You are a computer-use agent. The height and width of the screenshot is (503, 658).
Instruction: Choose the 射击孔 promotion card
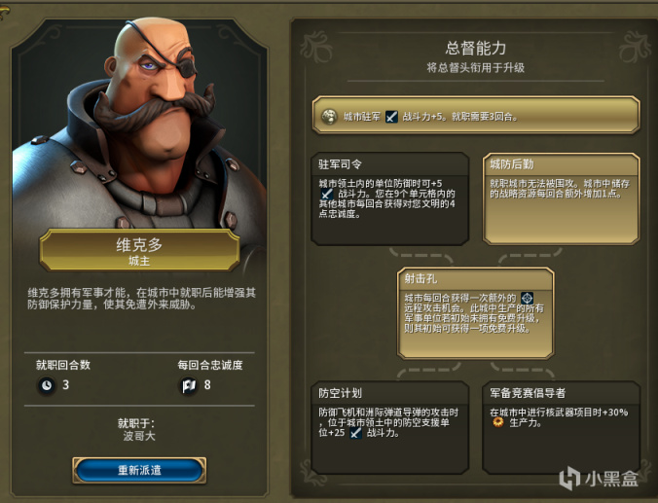(475, 313)
